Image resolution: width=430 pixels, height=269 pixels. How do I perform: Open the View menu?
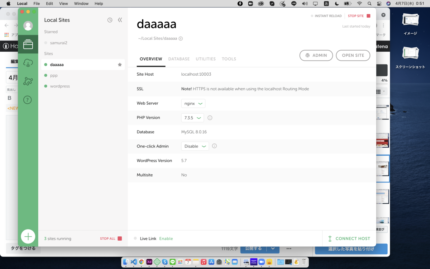point(63,4)
